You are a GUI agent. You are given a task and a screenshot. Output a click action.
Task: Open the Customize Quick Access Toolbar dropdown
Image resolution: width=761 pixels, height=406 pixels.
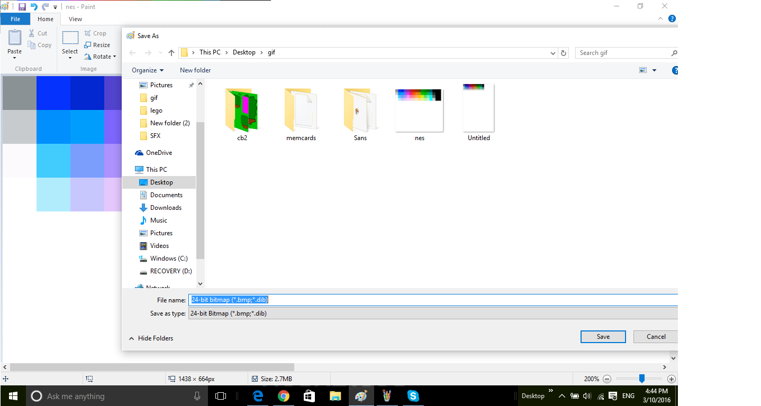tap(55, 7)
